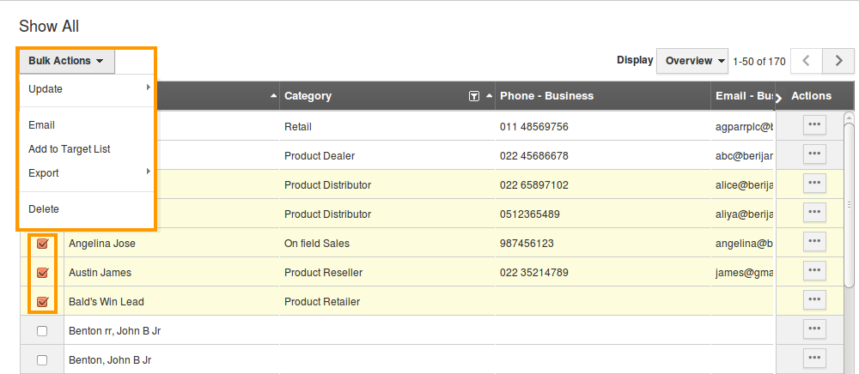
Task: Click phone number 022 65897102
Action: [534, 185]
